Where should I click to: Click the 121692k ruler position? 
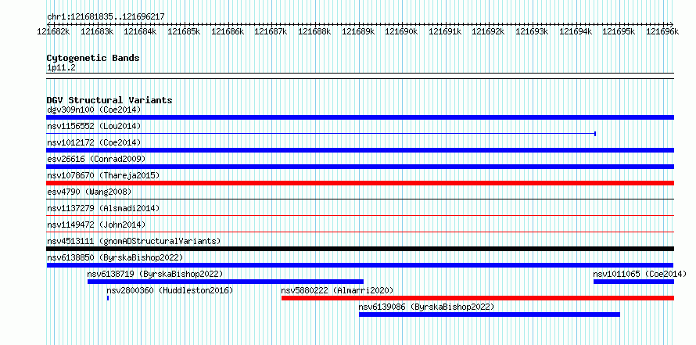coord(488,31)
